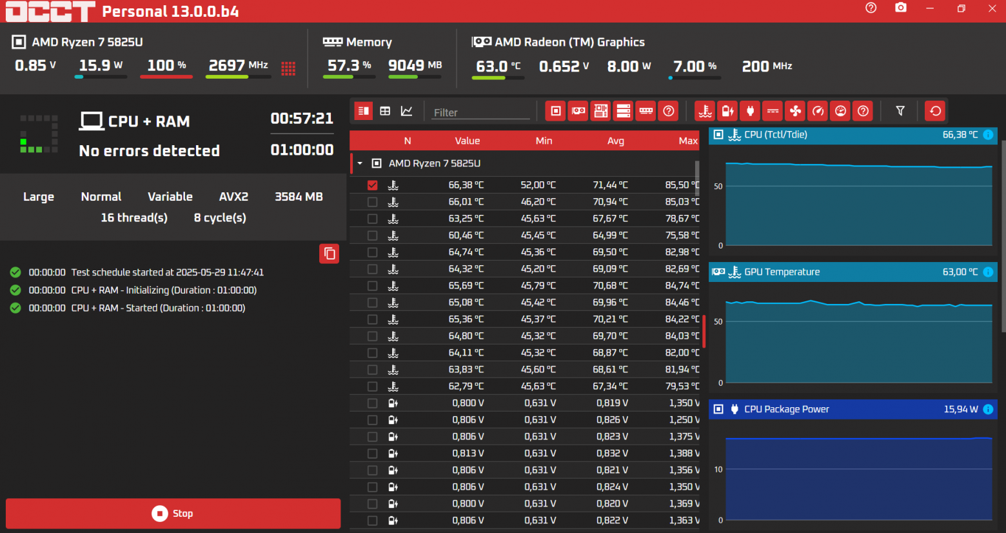Click the 'CPU + RAM - Started' log entry
1006x533 pixels.
coord(158,308)
